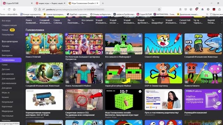Open info icon on Поиск Отличий card
223x125 pixels.
click(x=61, y=36)
